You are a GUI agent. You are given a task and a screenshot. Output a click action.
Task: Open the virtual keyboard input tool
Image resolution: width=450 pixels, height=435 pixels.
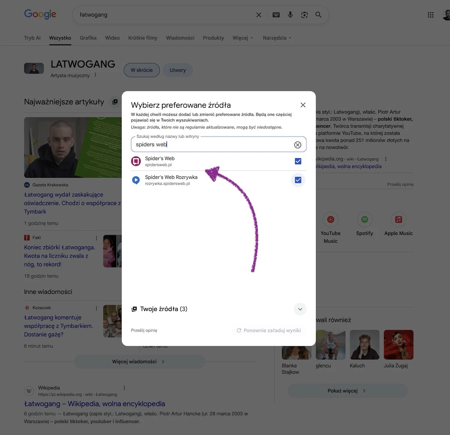pyautogui.click(x=276, y=15)
